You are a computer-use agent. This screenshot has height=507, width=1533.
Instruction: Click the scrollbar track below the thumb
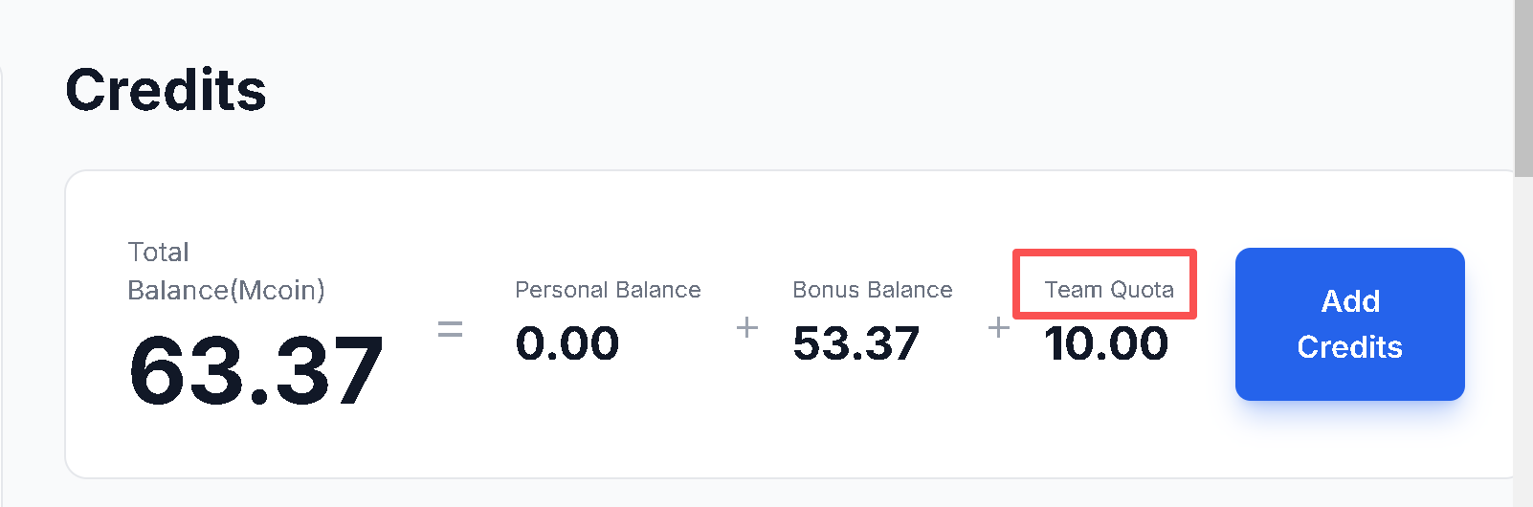point(1523,335)
